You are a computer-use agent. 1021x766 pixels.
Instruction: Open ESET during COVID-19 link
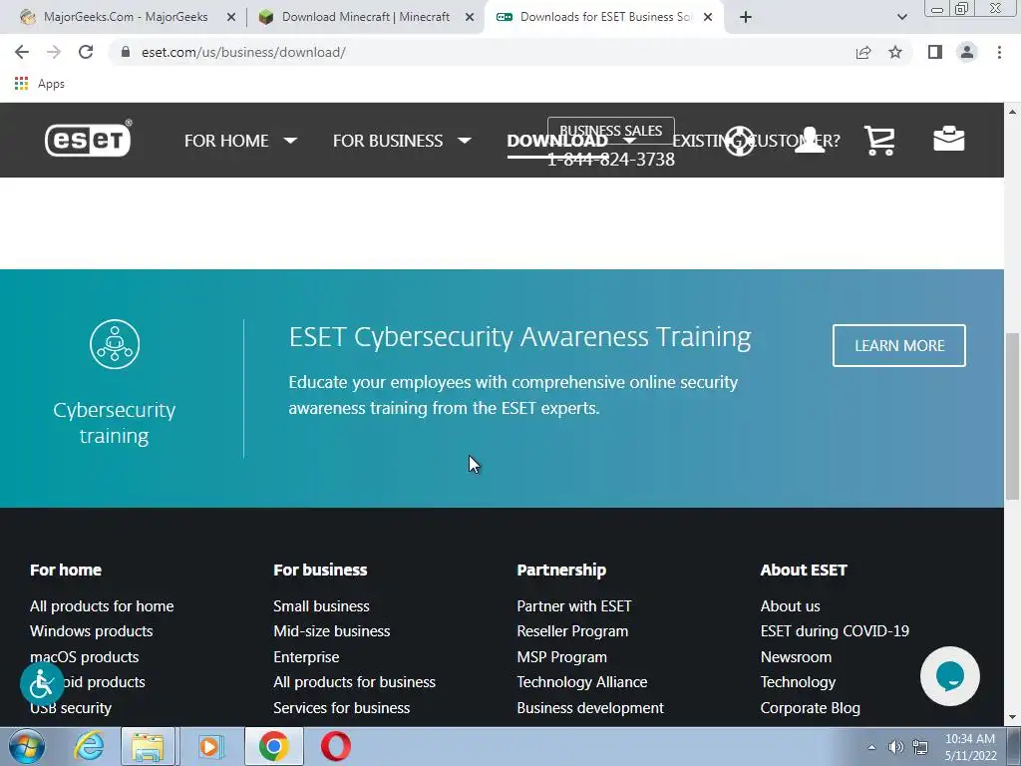pyautogui.click(x=835, y=631)
